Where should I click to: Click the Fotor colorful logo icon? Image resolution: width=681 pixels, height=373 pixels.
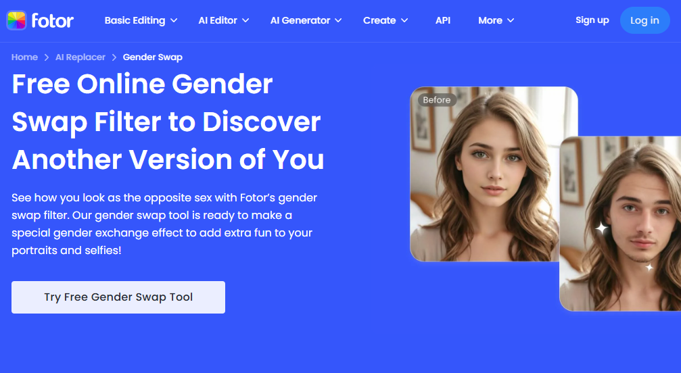(x=16, y=20)
